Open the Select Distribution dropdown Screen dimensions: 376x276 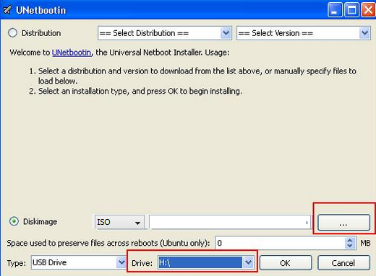coord(165,33)
